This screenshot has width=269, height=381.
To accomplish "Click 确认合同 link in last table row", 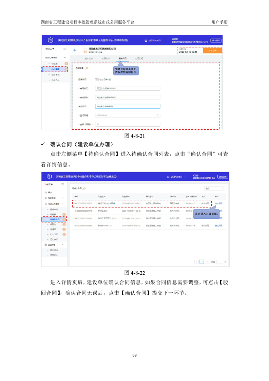I will (218, 226).
